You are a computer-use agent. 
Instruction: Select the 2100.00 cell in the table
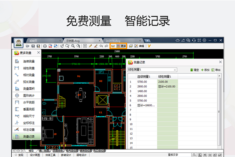[167, 82]
